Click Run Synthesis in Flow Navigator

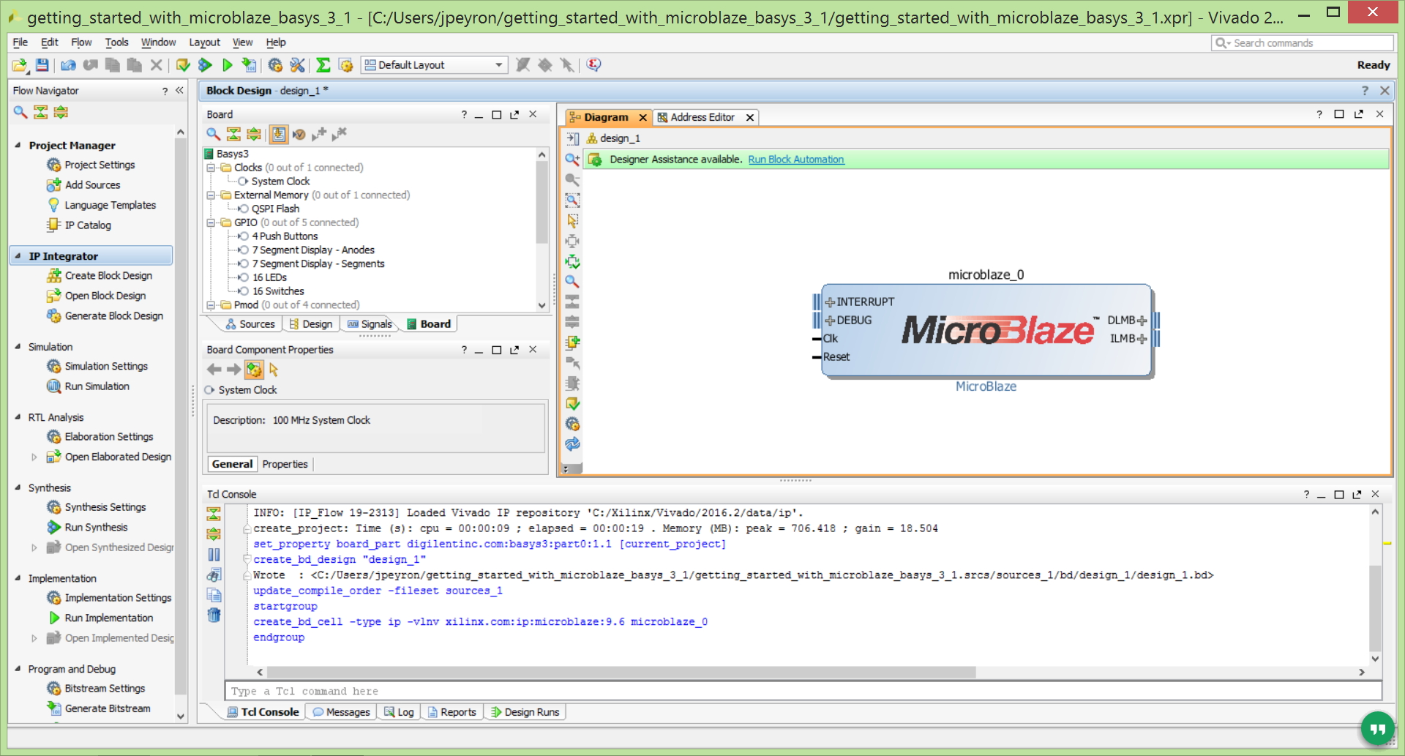coord(96,528)
